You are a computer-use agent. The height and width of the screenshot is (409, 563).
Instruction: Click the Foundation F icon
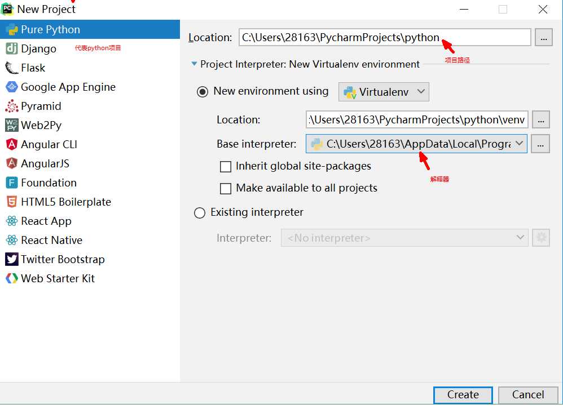click(11, 183)
